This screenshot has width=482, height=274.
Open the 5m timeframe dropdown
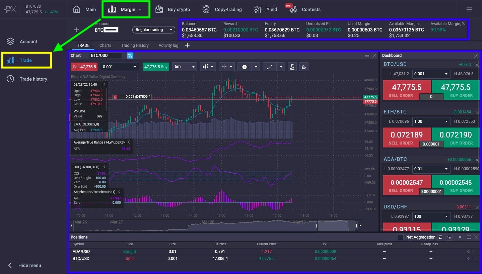[x=185, y=67]
